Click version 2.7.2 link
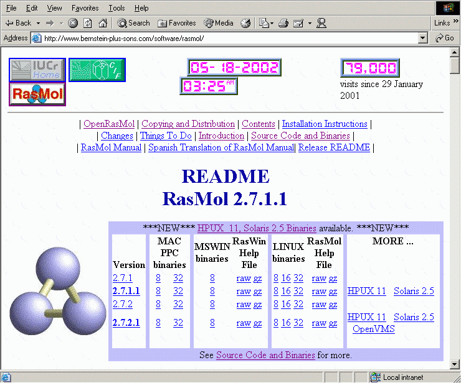Screen dimensions: 461x383 (122, 304)
